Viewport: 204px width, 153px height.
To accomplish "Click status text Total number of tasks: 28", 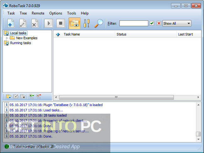I will point(33,146).
